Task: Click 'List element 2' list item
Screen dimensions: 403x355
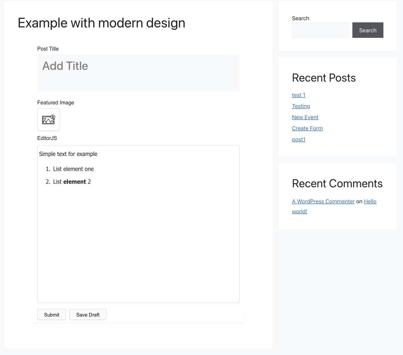Action: pos(72,182)
